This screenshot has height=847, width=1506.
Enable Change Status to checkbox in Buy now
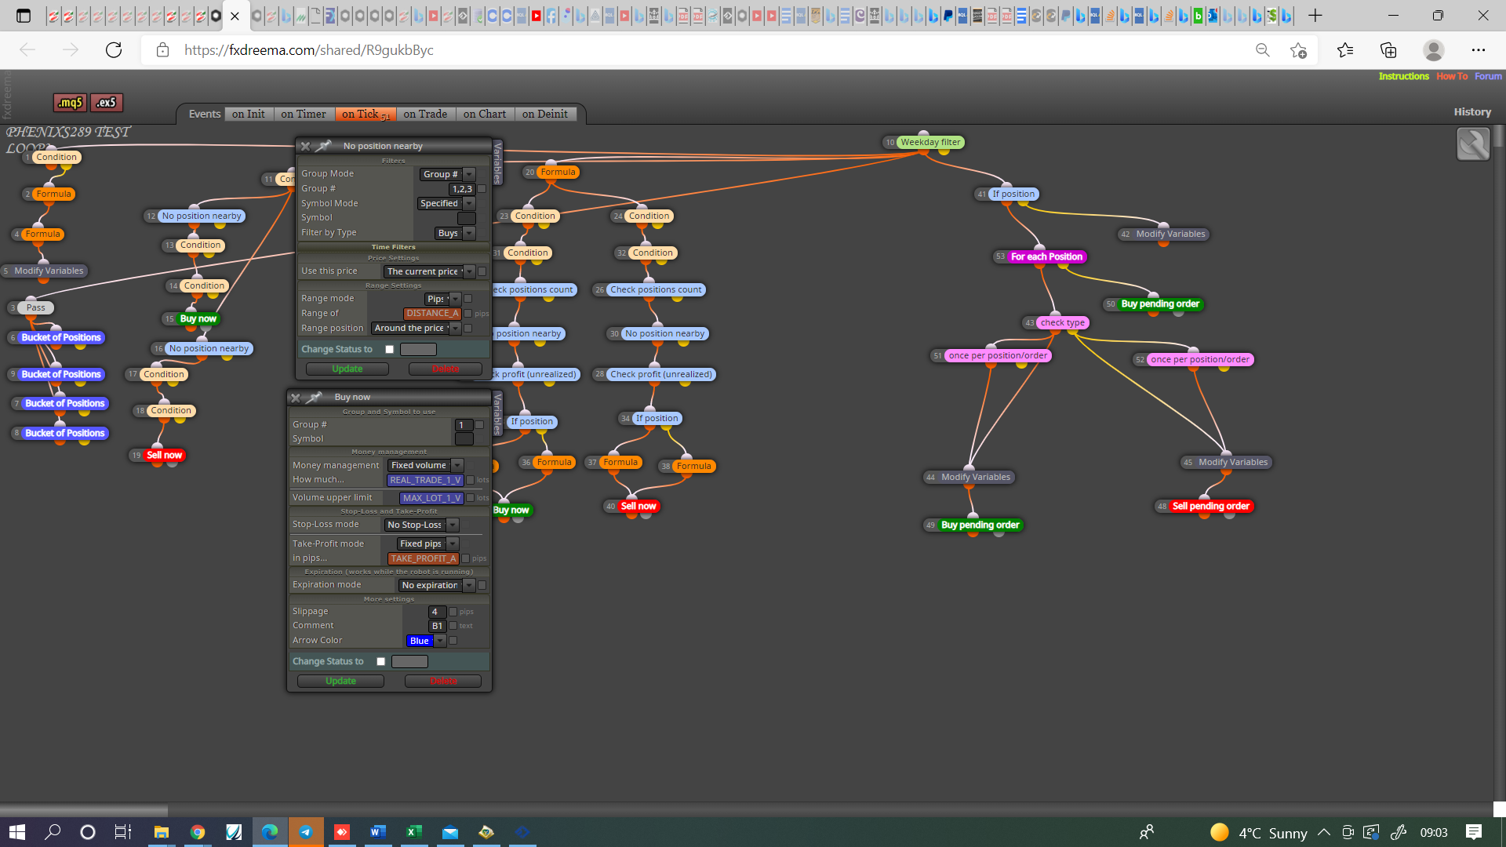381,662
